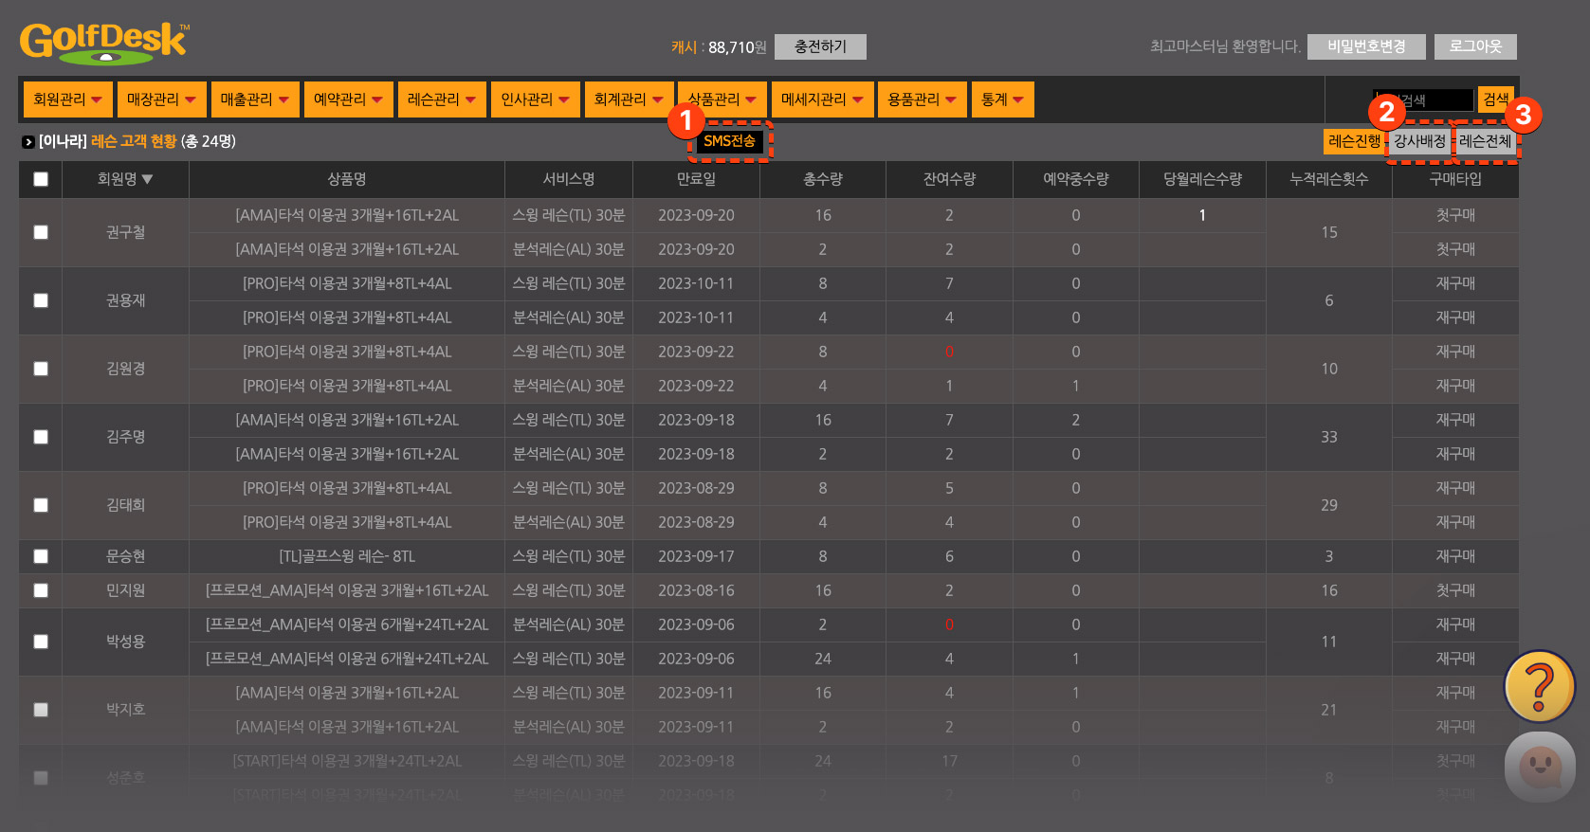Open the 예약관리 dropdown menu
This screenshot has height=832, width=1590.
point(348,99)
